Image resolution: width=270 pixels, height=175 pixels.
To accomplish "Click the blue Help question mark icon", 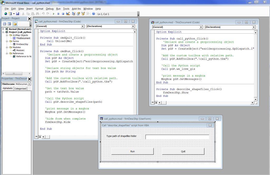I will pyautogui.click(x=94, y=14).
